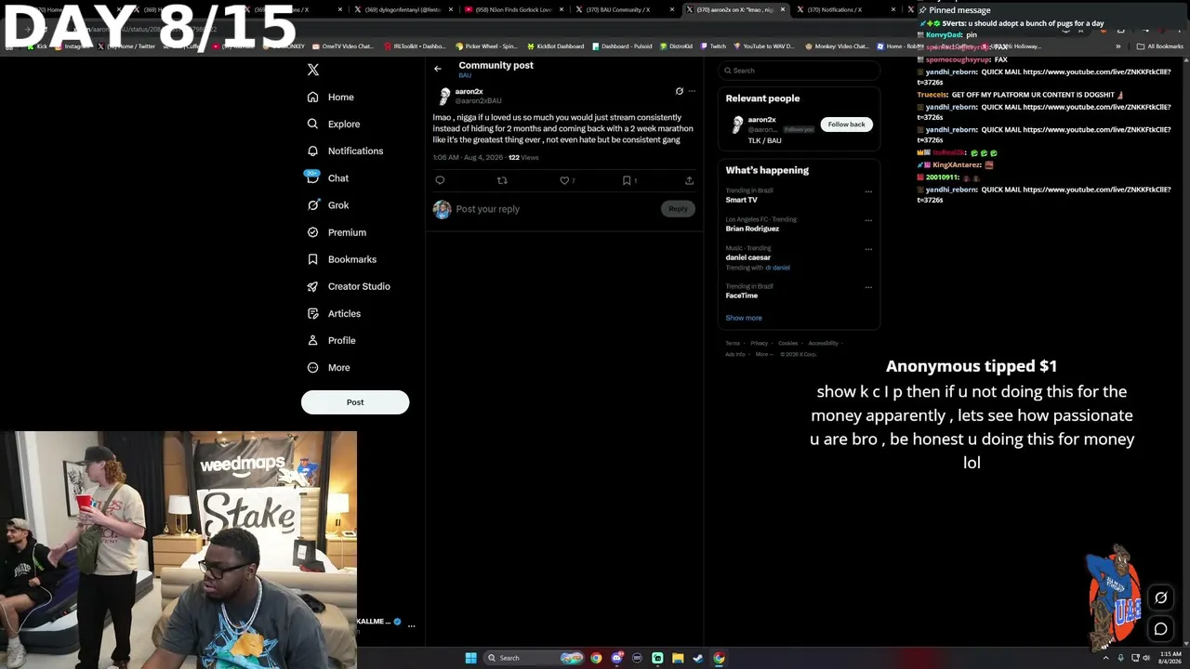The image size is (1190, 669).
Task: Open the Twitch bookmark
Action: (x=714, y=46)
